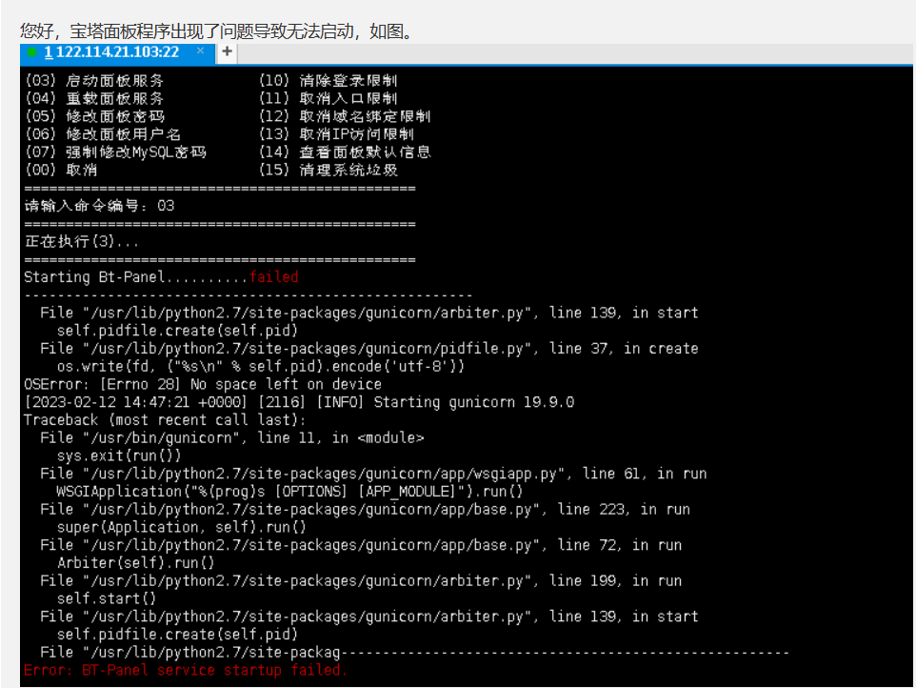Click menu line "(13) 取消IP访问限制"
Screen dimensions: 916x688
coord(336,134)
